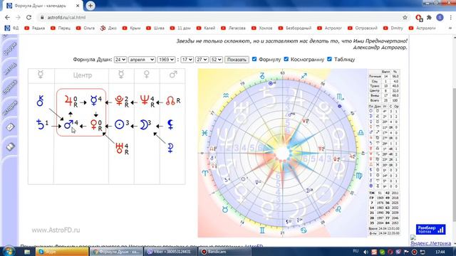Click the red Opera-style extension icon
Image resolution: width=456 pixels, height=256 pixels.
coord(419,18)
